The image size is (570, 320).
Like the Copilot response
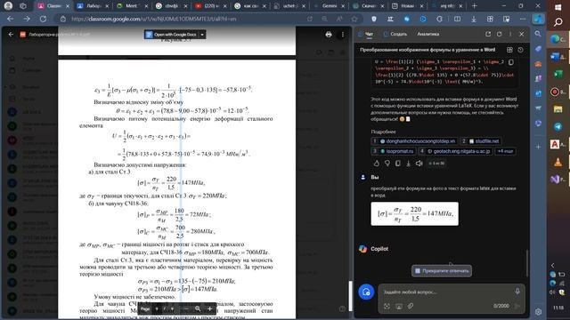pyautogui.click(x=376, y=164)
